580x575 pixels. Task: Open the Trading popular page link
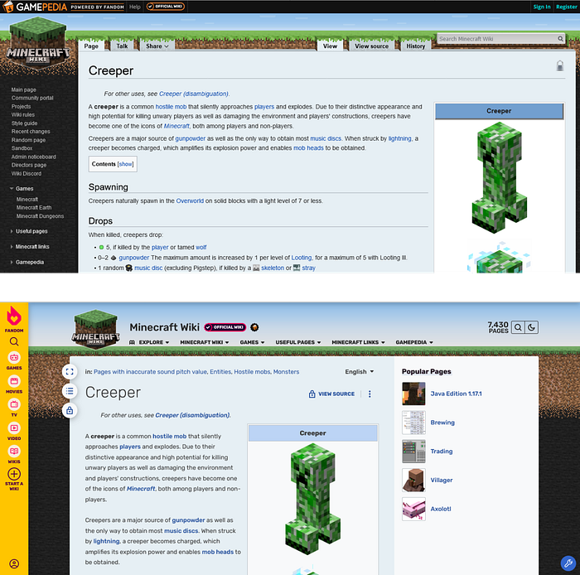(x=442, y=451)
